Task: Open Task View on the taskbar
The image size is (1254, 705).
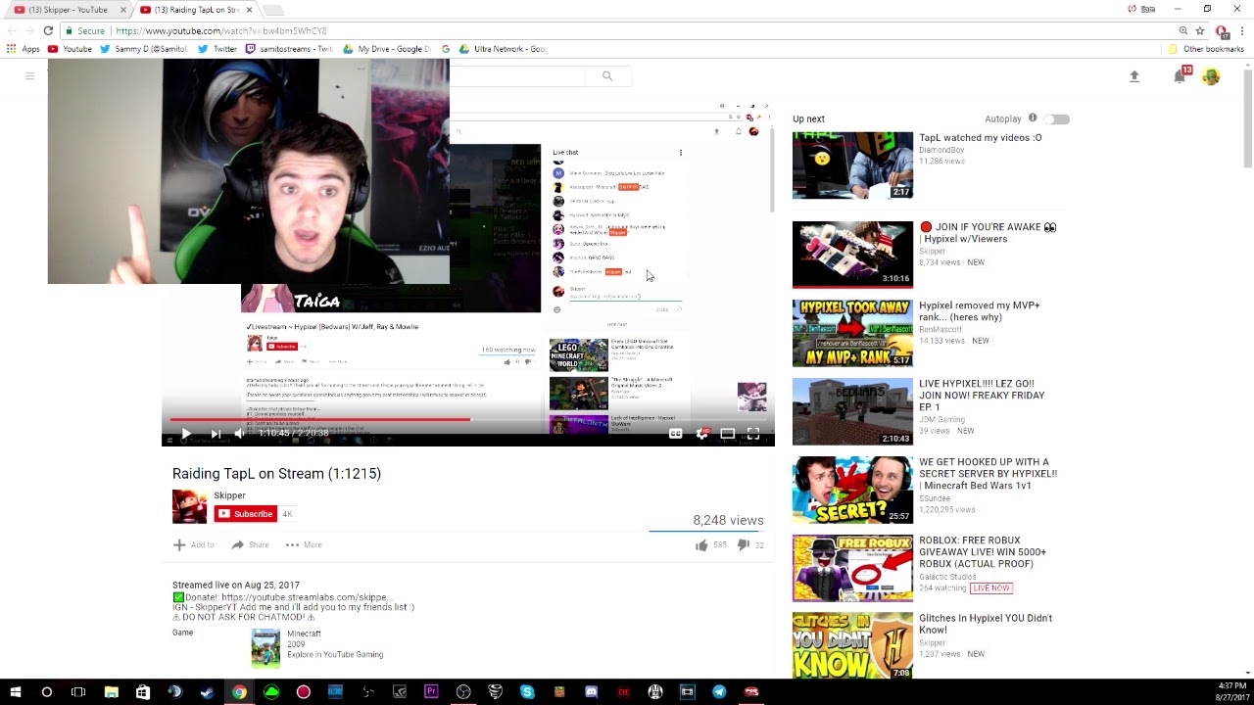Action: 78,692
